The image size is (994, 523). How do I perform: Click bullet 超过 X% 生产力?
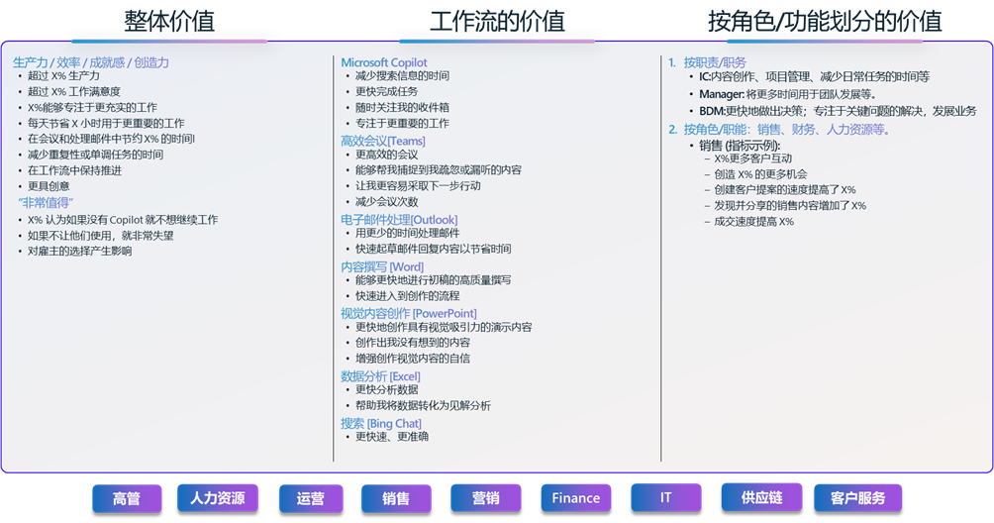click(x=63, y=76)
